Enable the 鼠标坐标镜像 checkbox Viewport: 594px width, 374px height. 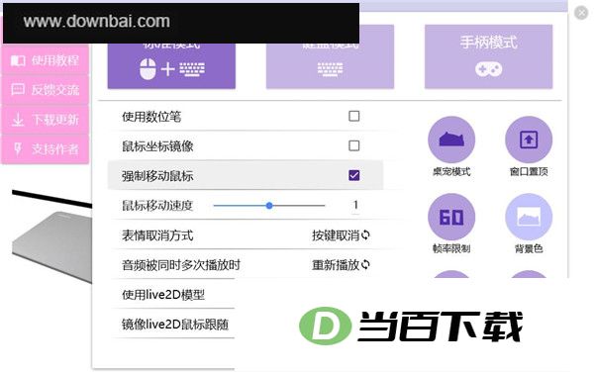(x=354, y=145)
